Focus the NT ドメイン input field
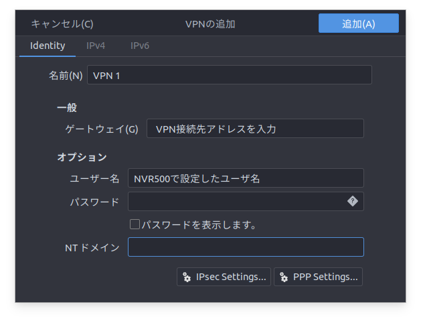421x323 pixels. coord(246,247)
